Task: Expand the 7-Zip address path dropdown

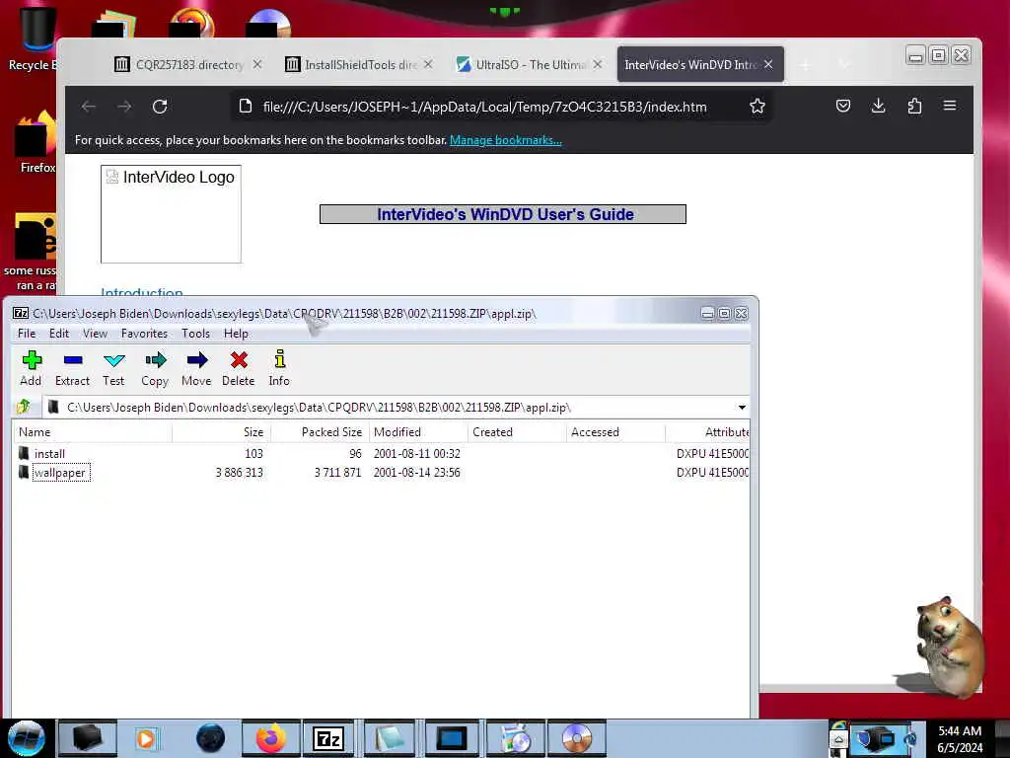Action: pos(742,408)
